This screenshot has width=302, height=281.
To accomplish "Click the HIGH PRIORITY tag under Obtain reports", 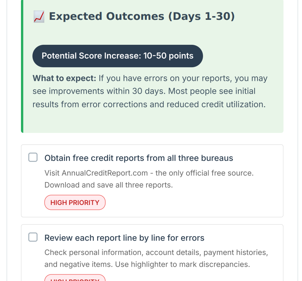I will point(75,202).
